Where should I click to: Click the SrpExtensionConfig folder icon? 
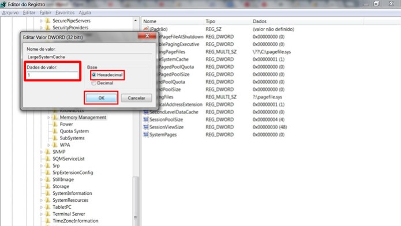pos(48,172)
